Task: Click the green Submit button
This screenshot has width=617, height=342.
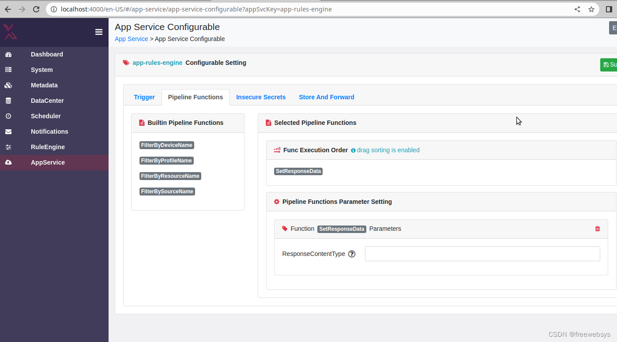Action: point(609,64)
